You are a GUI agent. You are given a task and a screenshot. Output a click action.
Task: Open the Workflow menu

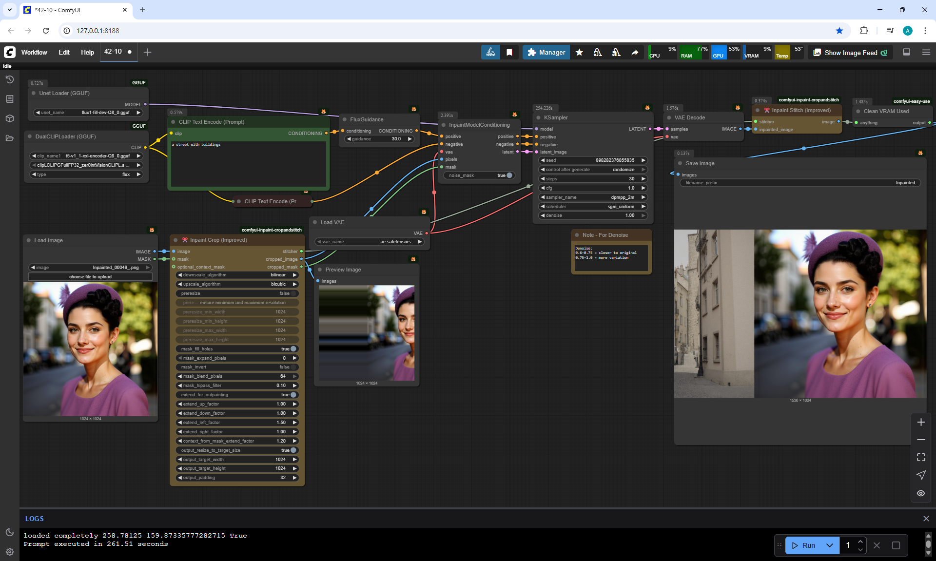[x=34, y=52]
